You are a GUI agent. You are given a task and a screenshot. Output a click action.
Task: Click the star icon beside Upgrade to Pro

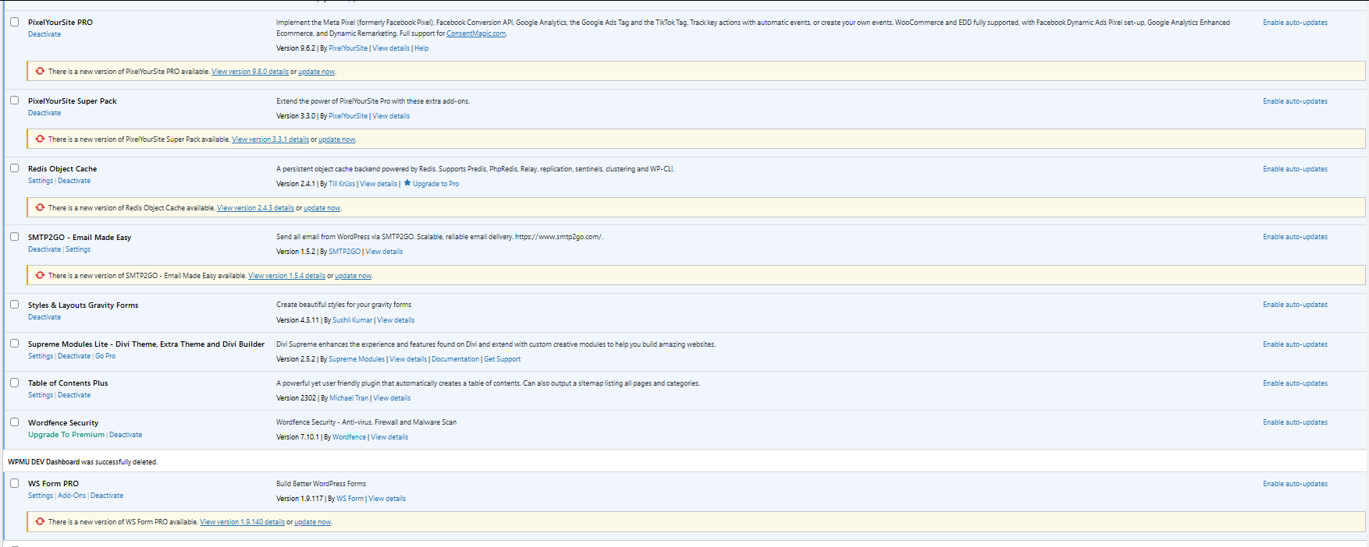[407, 183]
